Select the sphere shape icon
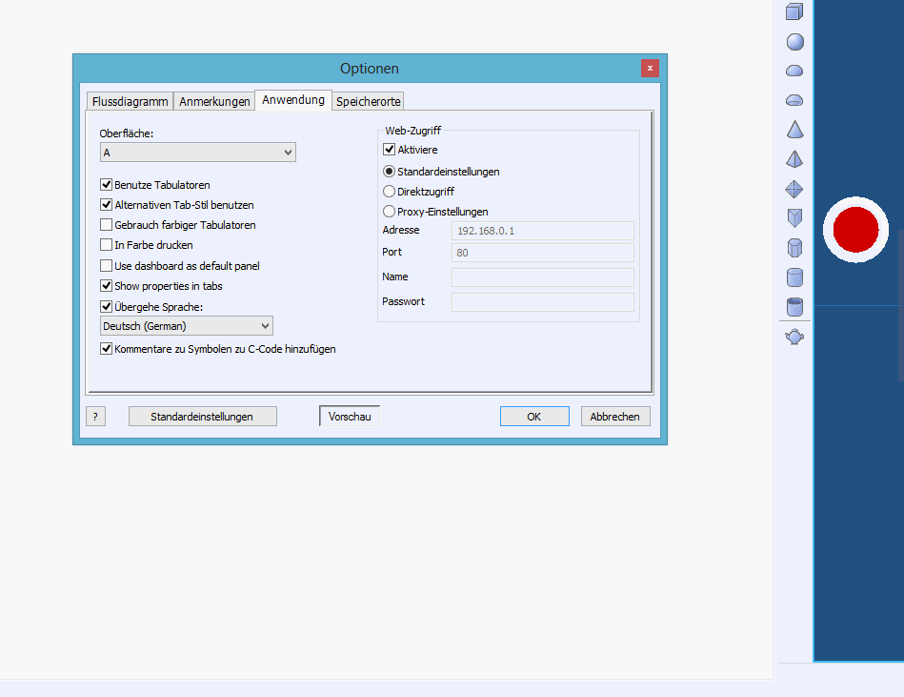This screenshot has width=904, height=697. tap(794, 42)
